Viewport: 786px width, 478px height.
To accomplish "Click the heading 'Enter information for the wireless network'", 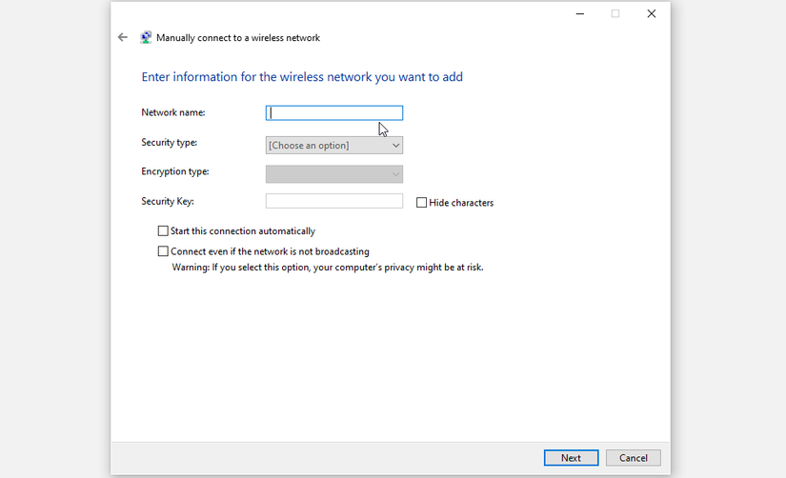I will point(302,77).
